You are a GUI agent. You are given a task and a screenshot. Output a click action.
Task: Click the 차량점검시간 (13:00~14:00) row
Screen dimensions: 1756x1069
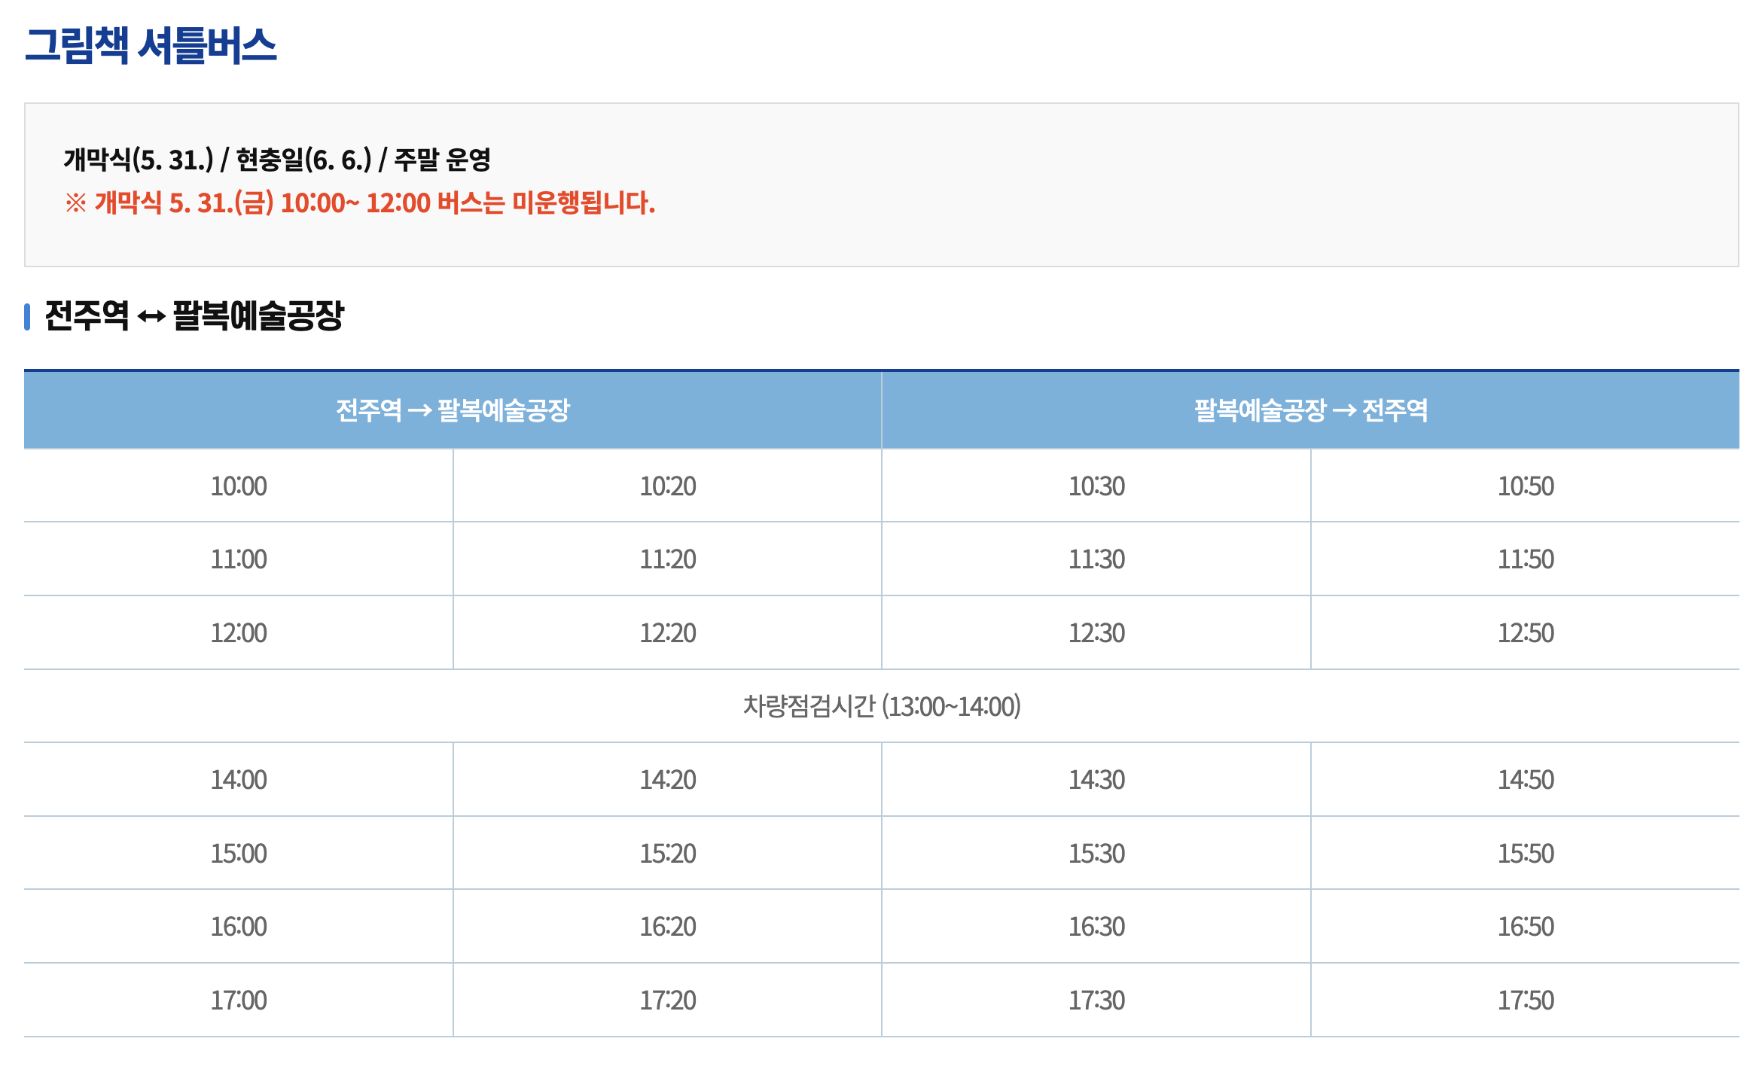point(881,706)
